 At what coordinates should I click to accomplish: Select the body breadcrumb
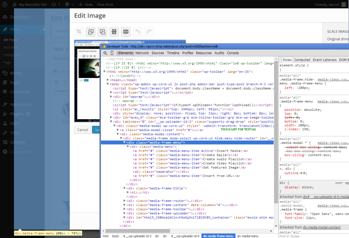[116, 236]
